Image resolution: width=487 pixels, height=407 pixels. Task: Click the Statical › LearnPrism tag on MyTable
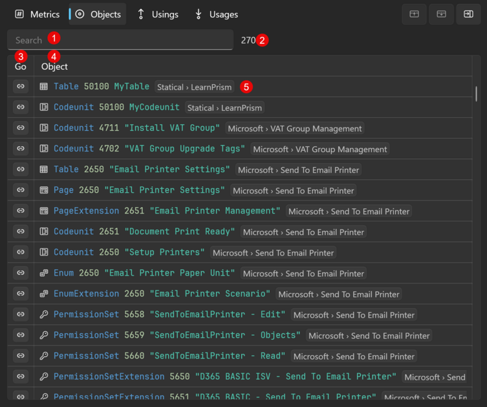pyautogui.click(x=194, y=87)
